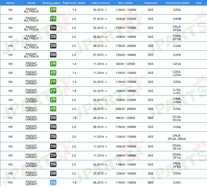Click diesel ON icon in Variant 1.6 DCXA row
Image resolution: width=207 pixels, height=187 pixels.
point(53,118)
